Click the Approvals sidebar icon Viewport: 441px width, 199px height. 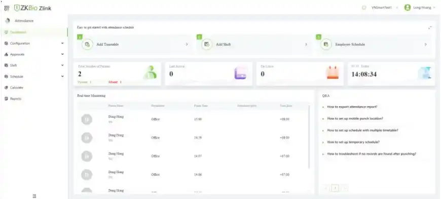[x=6, y=54]
